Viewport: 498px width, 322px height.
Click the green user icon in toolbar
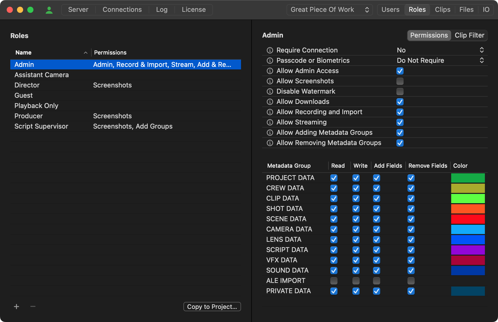[x=49, y=10]
